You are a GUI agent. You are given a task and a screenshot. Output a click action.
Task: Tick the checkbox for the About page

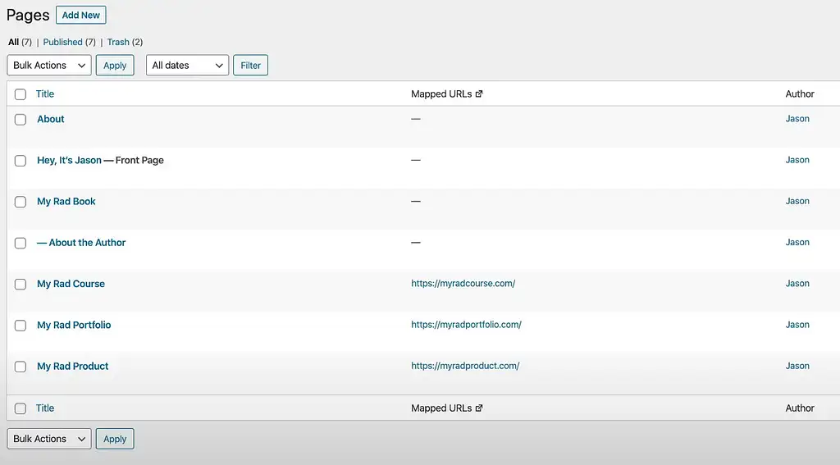point(21,120)
